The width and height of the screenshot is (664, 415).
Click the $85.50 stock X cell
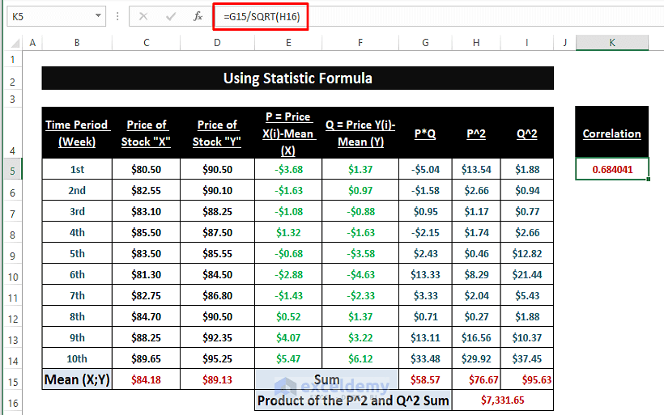click(x=146, y=232)
